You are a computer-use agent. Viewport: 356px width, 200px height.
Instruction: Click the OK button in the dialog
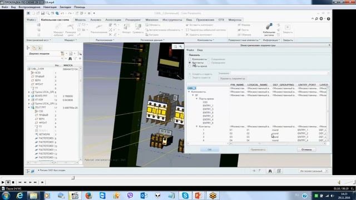coord(210,149)
